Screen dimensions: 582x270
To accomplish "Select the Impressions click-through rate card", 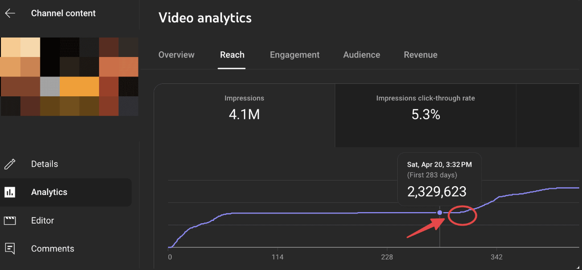I will tap(425, 109).
